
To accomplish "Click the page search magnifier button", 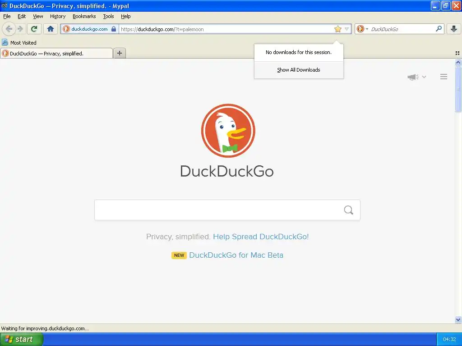I will [349, 210].
